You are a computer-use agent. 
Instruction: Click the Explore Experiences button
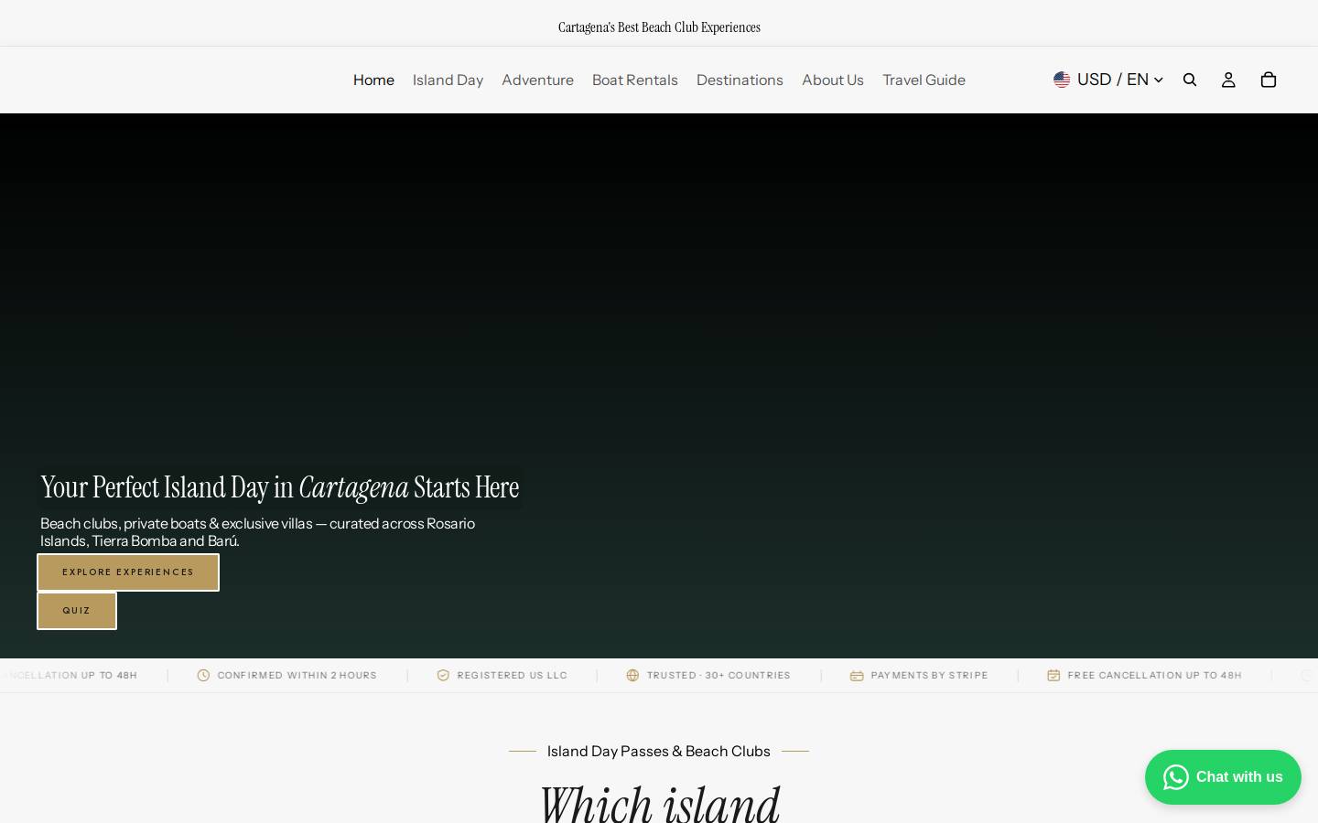tap(128, 572)
